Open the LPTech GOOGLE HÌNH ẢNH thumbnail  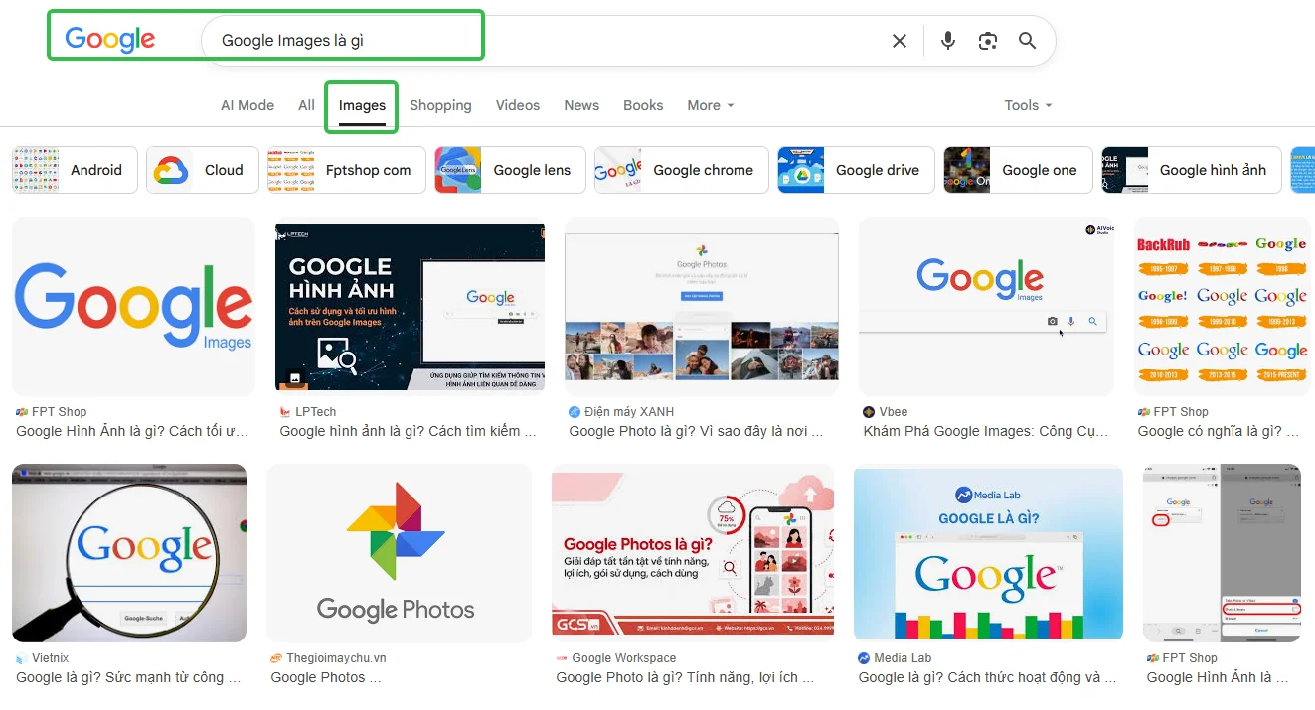tap(410, 308)
